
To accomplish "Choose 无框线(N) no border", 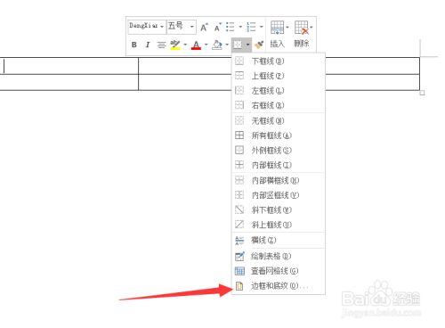I will [279, 120].
